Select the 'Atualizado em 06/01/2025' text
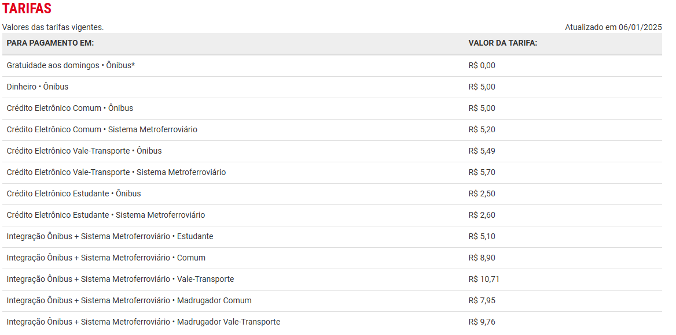The image size is (676, 335). [x=613, y=27]
